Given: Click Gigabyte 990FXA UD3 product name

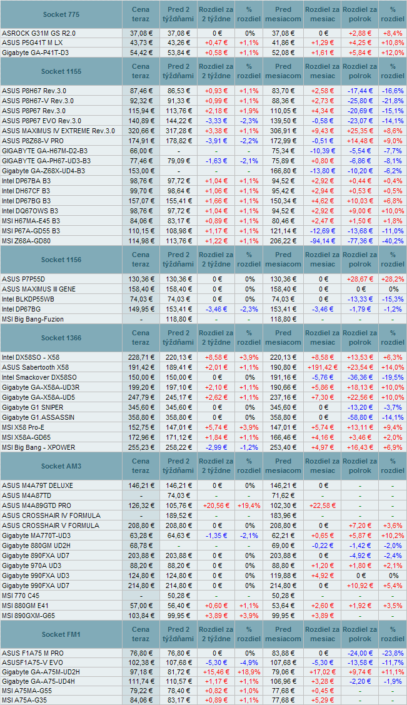Looking at the screenshot, I should pos(35,575).
